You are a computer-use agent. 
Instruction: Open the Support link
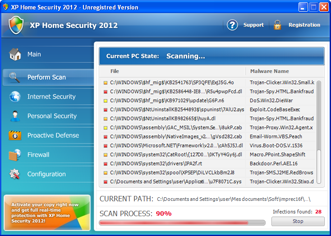coord(253,25)
